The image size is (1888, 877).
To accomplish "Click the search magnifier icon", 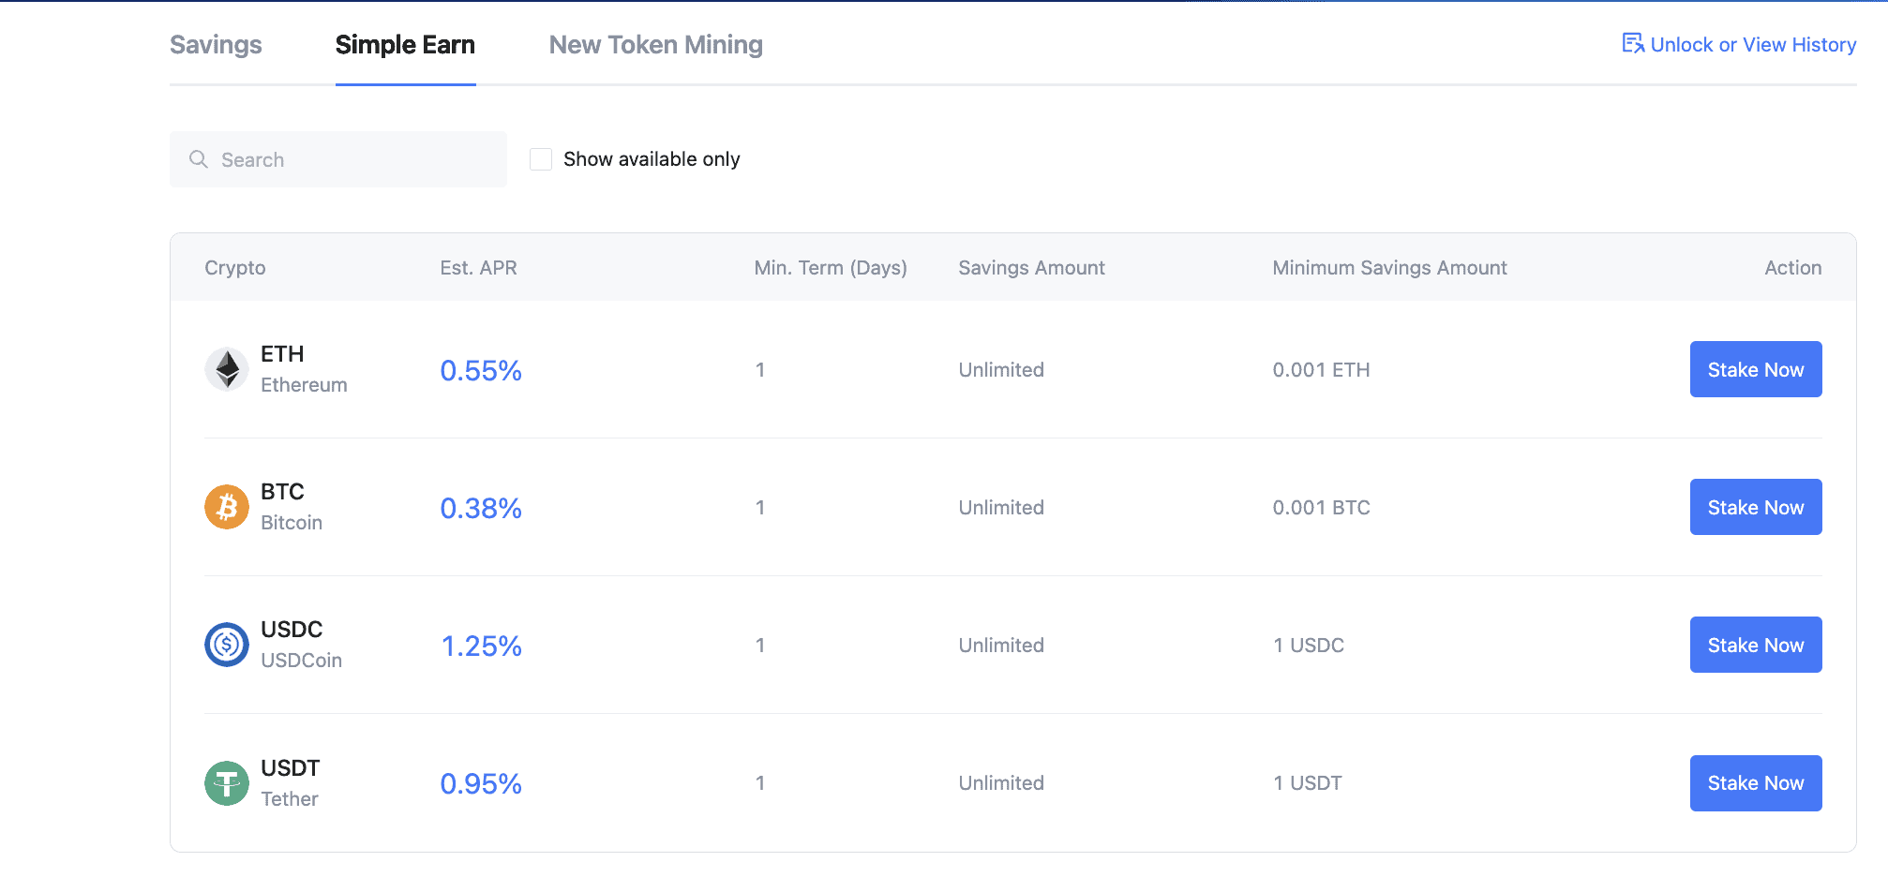I will click(x=199, y=159).
